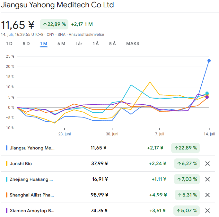Click the 16,91 ¥ price value
The image size is (219, 217).
(100, 179)
